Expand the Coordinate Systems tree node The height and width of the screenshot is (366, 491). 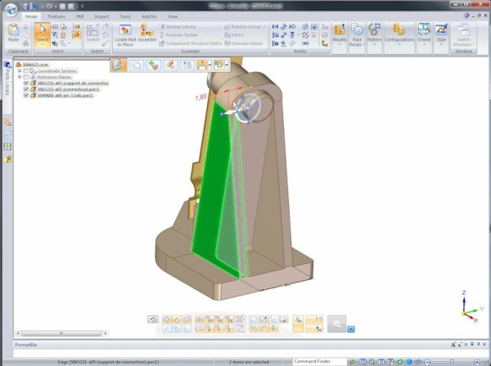[x=20, y=70]
